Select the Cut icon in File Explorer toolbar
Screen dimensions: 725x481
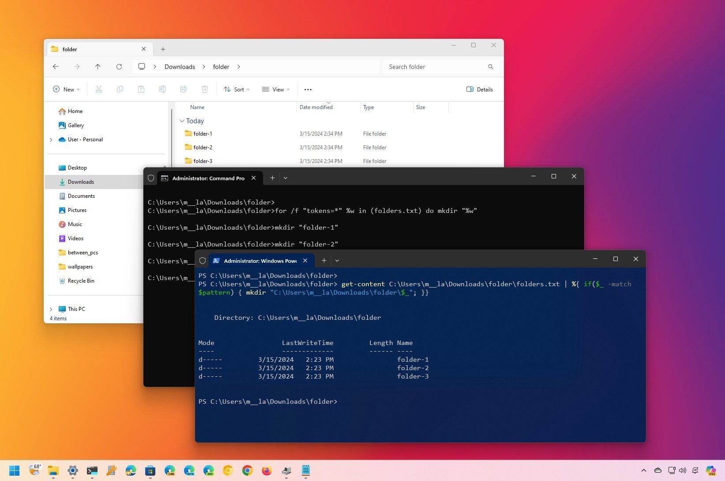coord(99,89)
